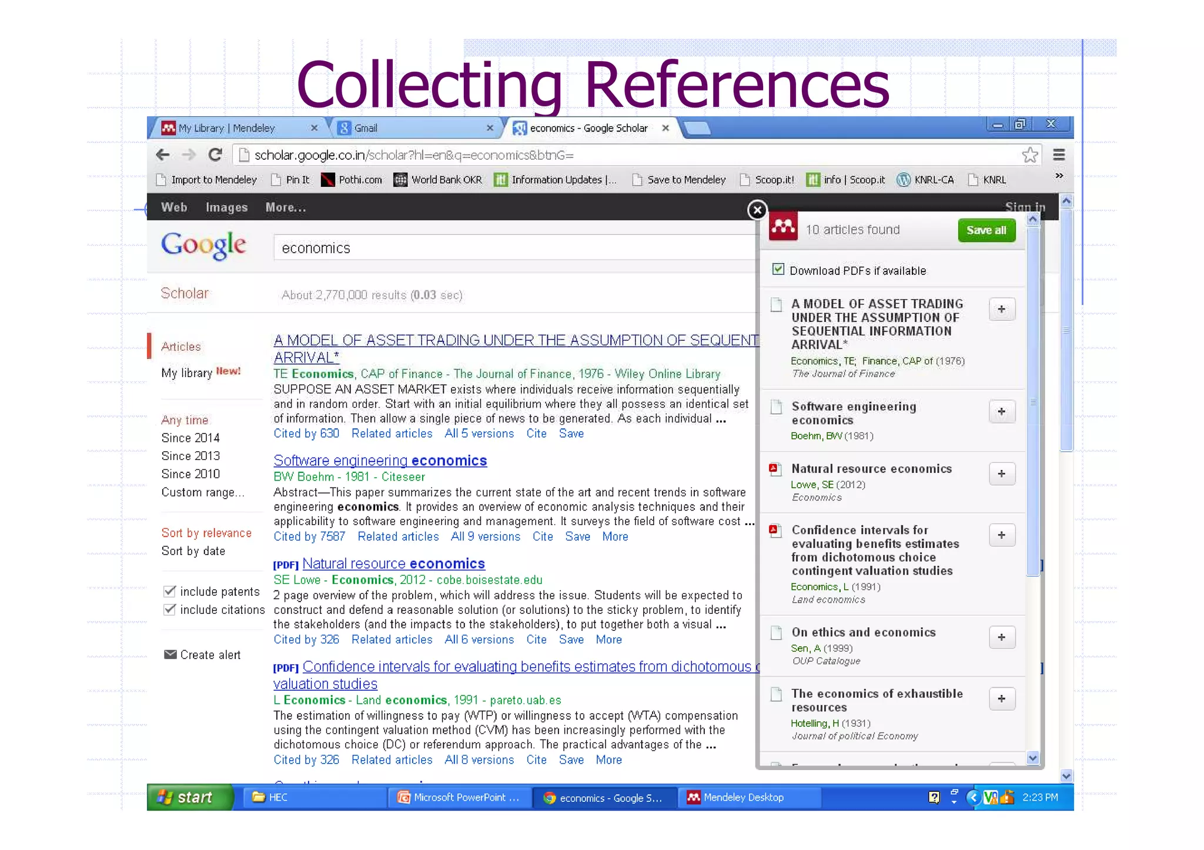
Task: Add 'On ethics and economics' with plus
Action: click(1002, 637)
